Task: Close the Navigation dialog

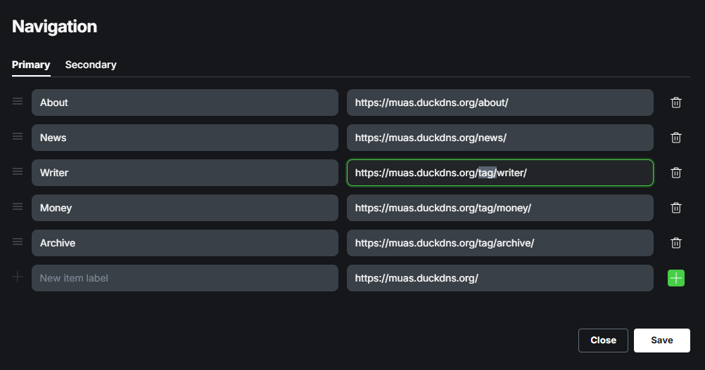Action: click(x=603, y=340)
